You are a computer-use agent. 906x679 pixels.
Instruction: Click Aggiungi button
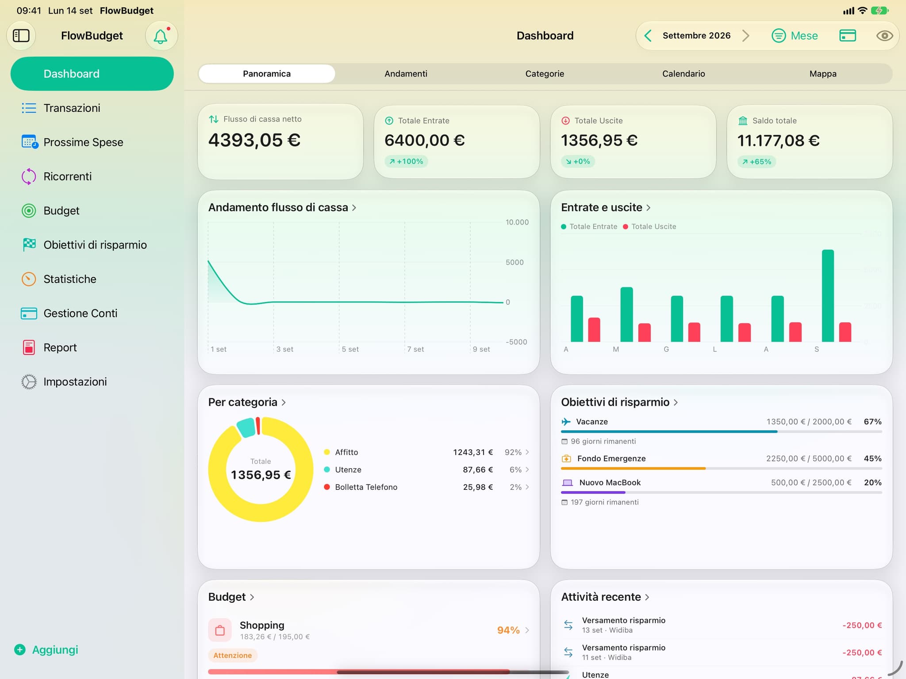coord(46,649)
